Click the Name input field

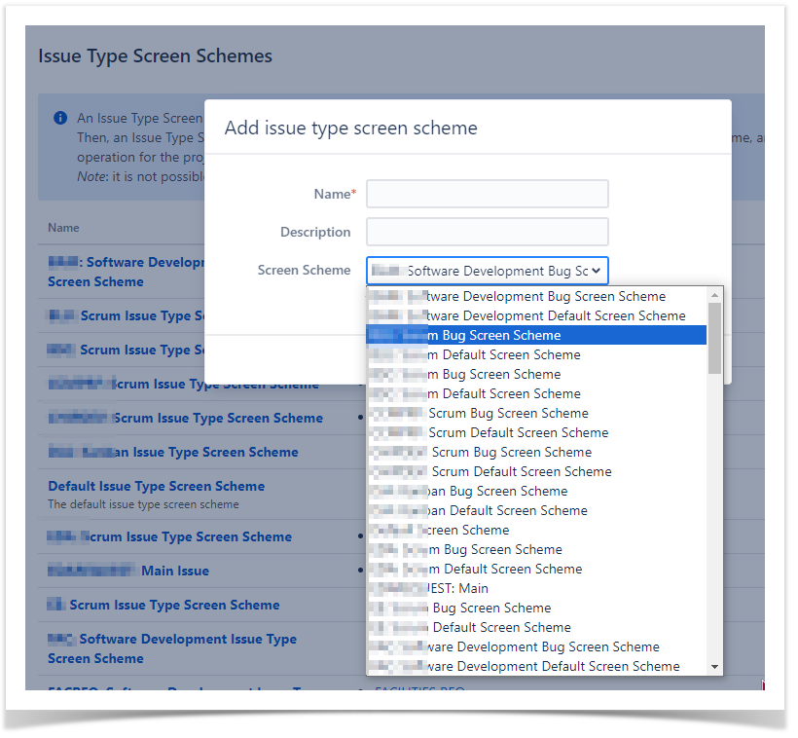point(487,194)
